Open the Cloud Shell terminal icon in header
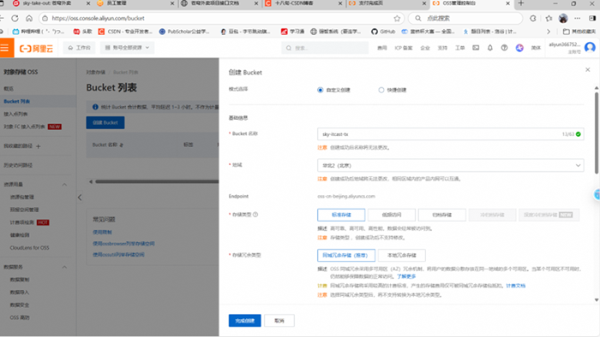The height and width of the screenshot is (337, 600). click(476, 48)
